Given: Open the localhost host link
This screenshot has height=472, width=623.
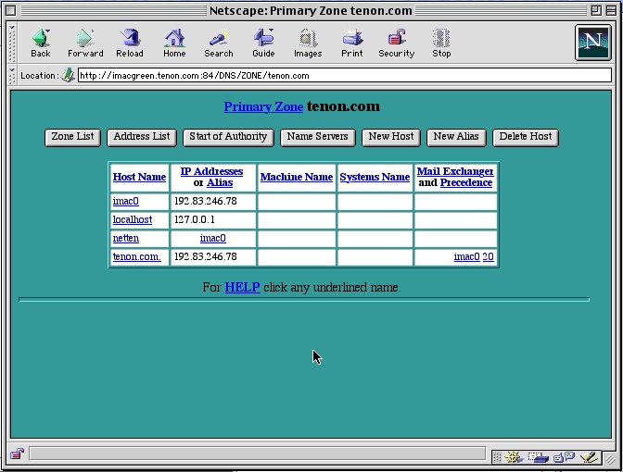Looking at the screenshot, I should [133, 219].
